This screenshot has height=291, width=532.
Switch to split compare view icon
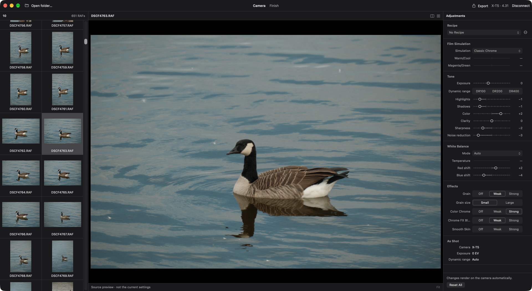432,16
